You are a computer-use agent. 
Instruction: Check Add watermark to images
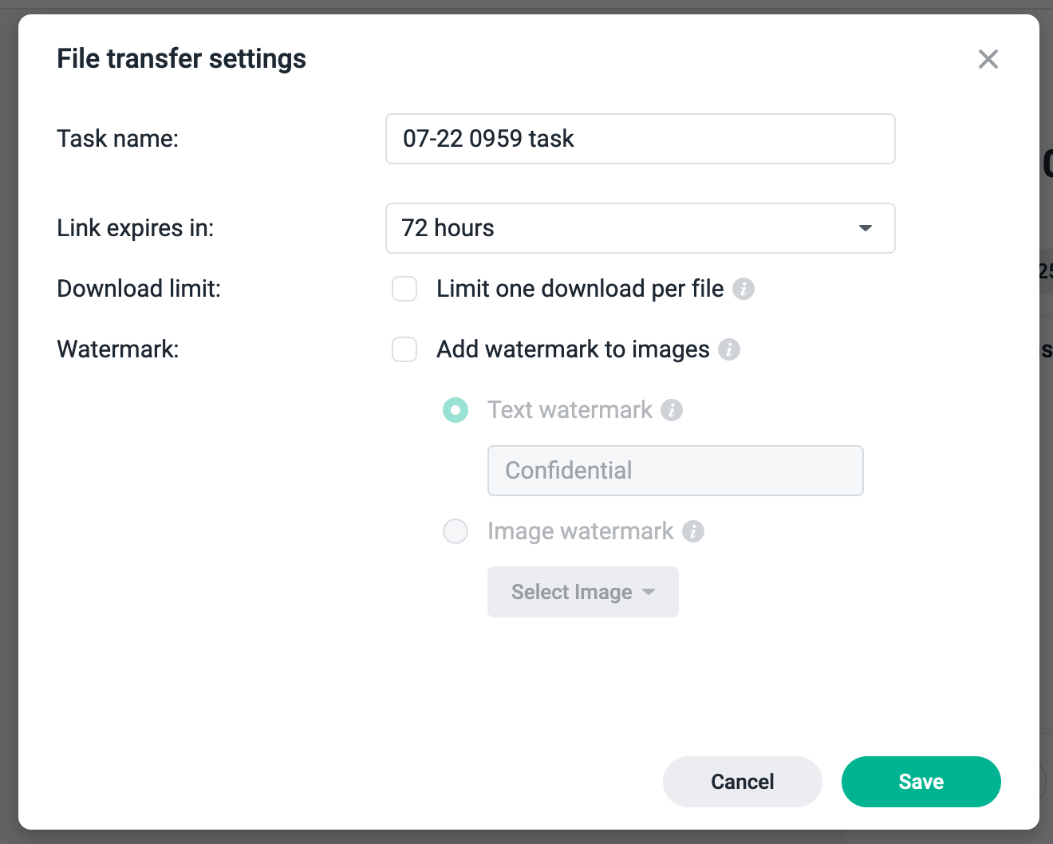(404, 349)
